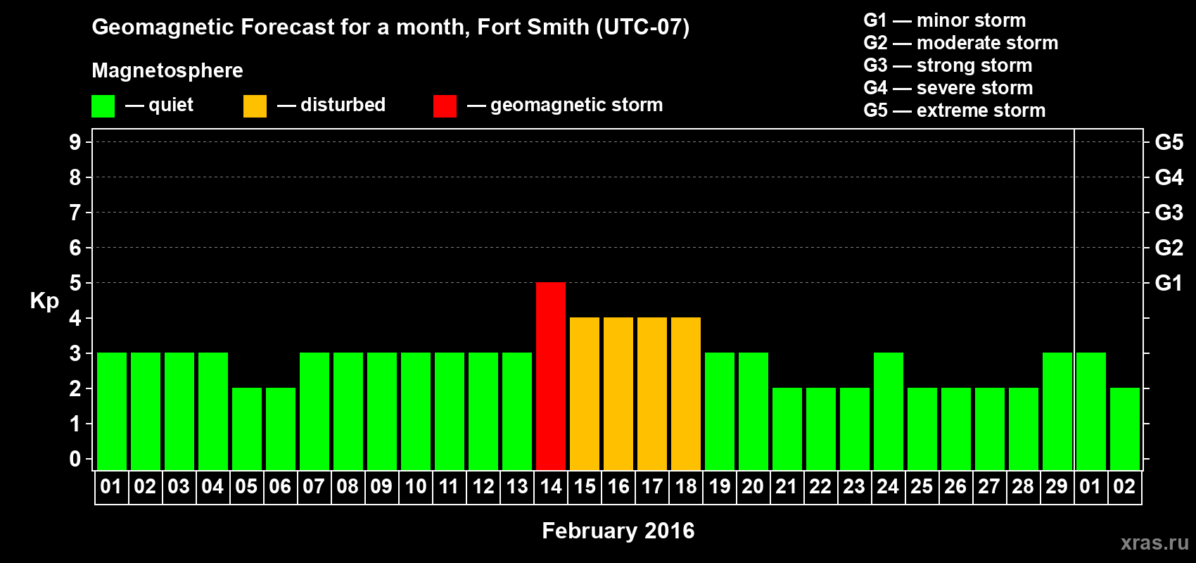Click the Kp value 0 tick label
1196x563 pixels.
click(x=75, y=459)
